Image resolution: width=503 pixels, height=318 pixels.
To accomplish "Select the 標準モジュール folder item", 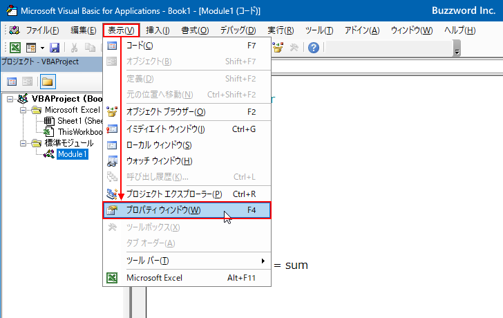I will pyautogui.click(x=69, y=143).
